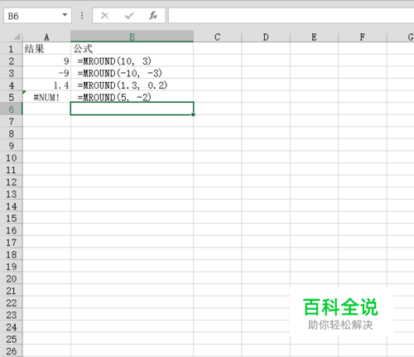
Task: Select column D header
Action: click(x=266, y=36)
